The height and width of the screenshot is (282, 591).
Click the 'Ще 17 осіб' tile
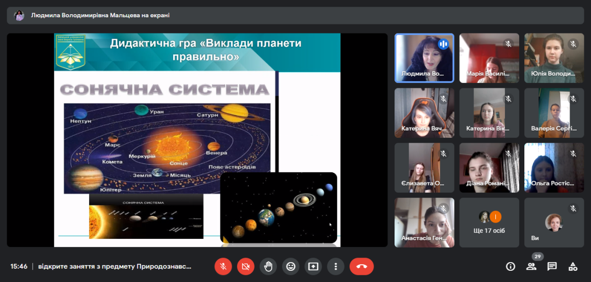(489, 223)
